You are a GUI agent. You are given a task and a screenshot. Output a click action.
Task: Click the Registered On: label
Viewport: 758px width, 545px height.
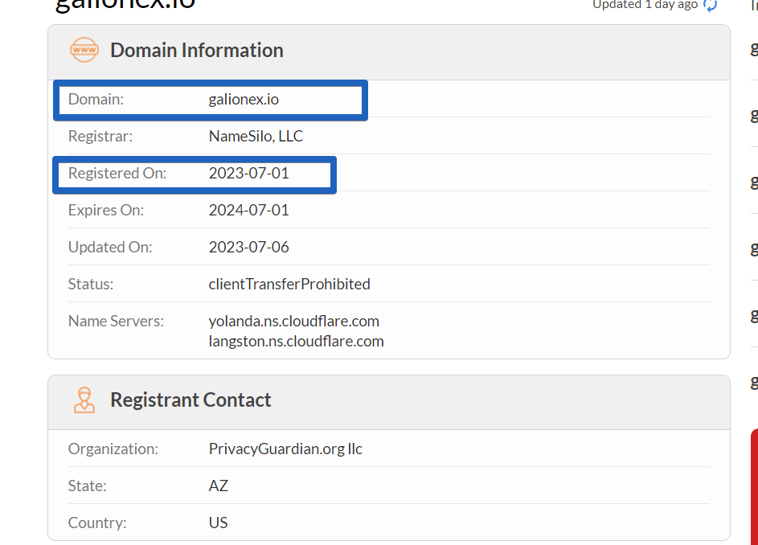(x=117, y=173)
